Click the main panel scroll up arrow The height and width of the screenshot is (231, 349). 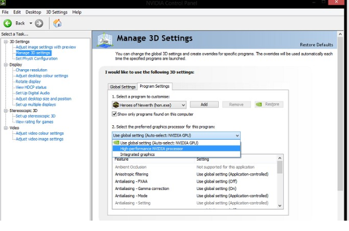click(340, 34)
